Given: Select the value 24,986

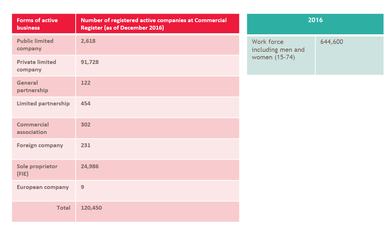Looking at the screenshot, I should pyautogui.click(x=90, y=166).
